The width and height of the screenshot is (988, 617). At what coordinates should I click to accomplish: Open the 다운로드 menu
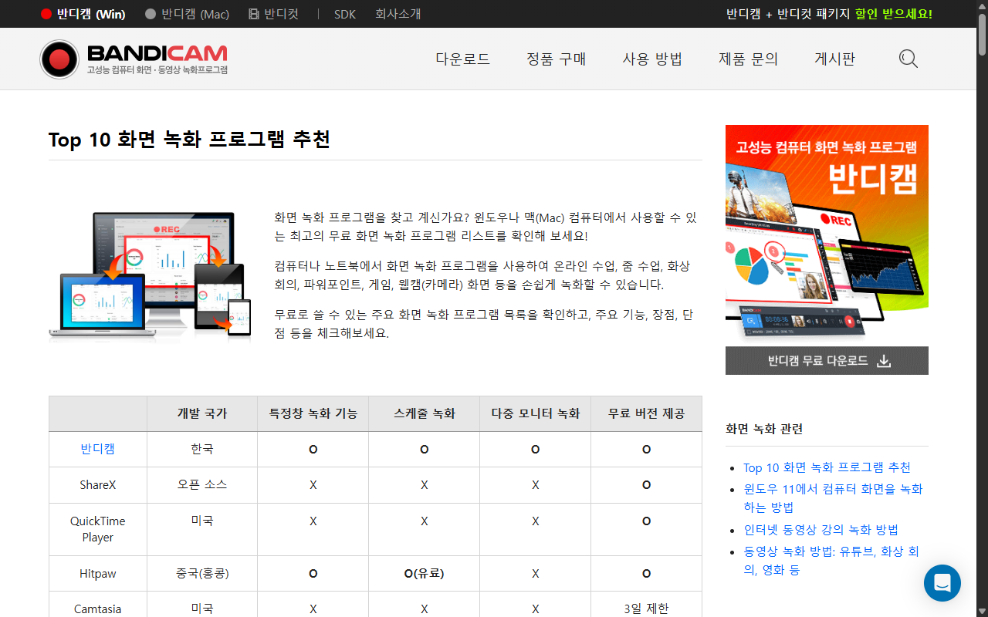[x=462, y=59]
